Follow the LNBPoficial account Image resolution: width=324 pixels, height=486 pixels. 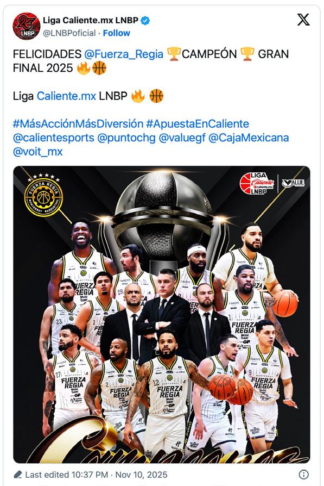point(116,33)
